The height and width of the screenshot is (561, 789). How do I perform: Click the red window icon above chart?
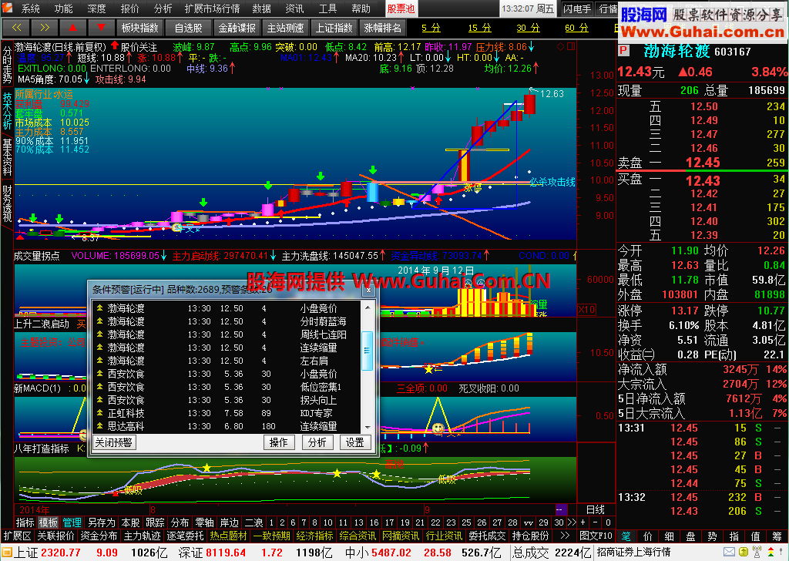(x=571, y=47)
